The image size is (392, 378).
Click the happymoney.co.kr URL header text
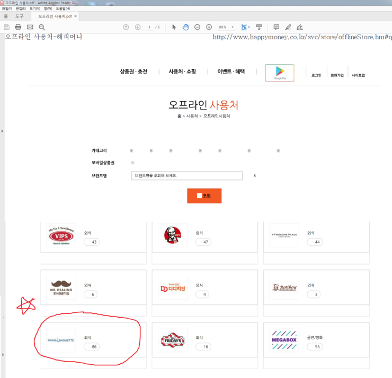302,37
